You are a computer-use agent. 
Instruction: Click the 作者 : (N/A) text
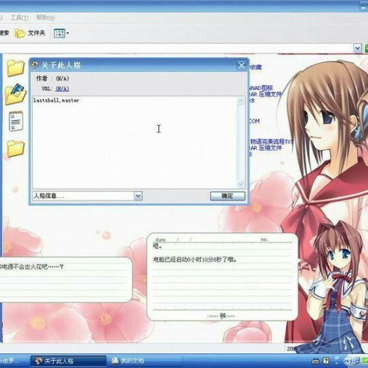point(52,79)
